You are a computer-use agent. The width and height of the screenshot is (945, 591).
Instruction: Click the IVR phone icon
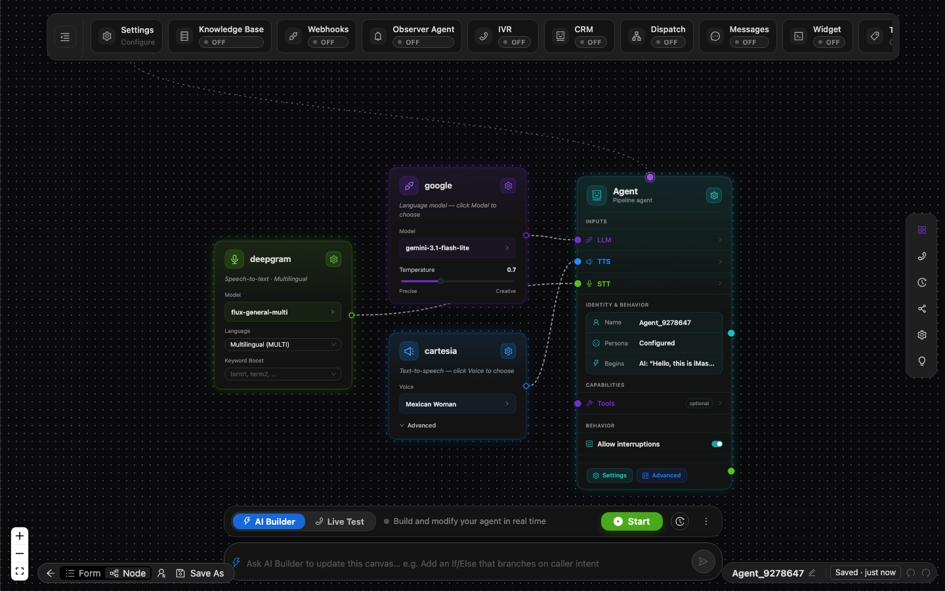(x=484, y=37)
